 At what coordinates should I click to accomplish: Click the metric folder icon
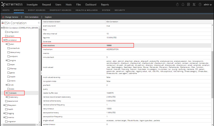pos(9,81)
